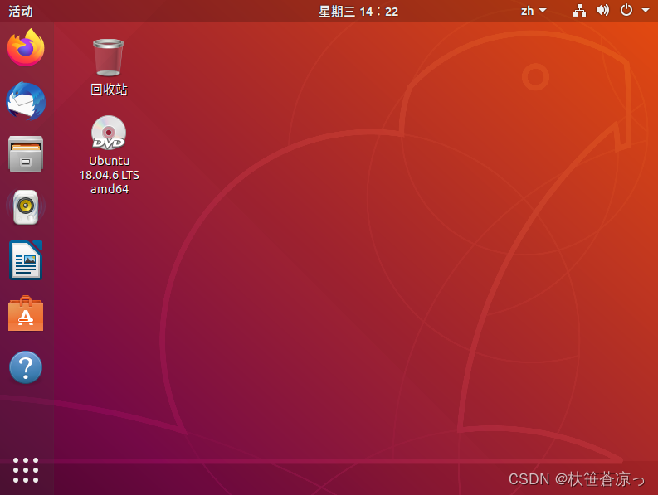Click the volume speaker icon

coord(602,10)
